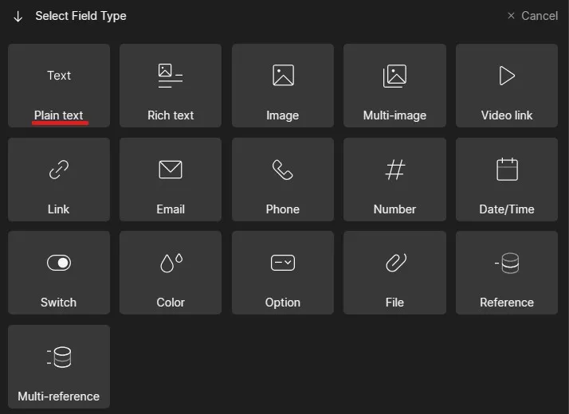Image resolution: width=569 pixels, height=414 pixels.
Task: Pick the Multi-reference field type
Action: pos(59,366)
